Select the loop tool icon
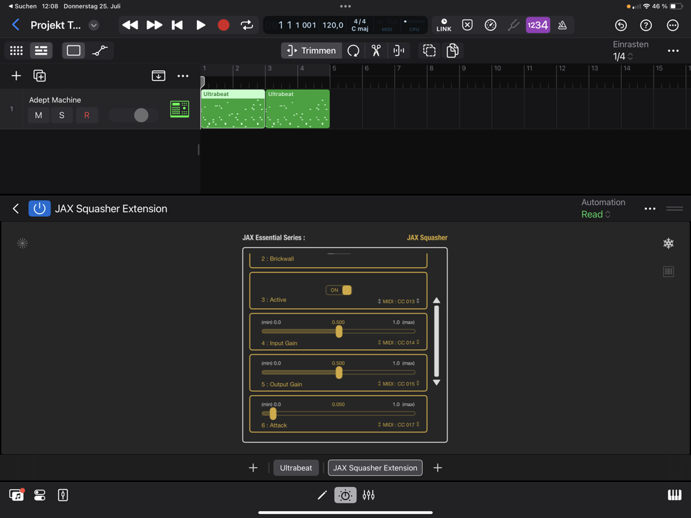Screen dimensions: 691x518 pos(353,50)
